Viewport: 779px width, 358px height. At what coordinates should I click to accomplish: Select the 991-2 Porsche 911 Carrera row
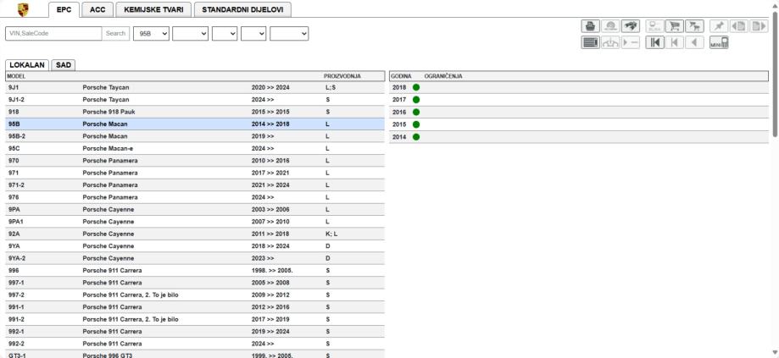click(x=195, y=319)
